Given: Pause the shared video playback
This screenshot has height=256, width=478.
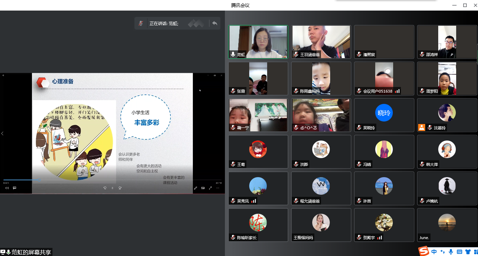Looking at the screenshot, I should click(x=112, y=188).
